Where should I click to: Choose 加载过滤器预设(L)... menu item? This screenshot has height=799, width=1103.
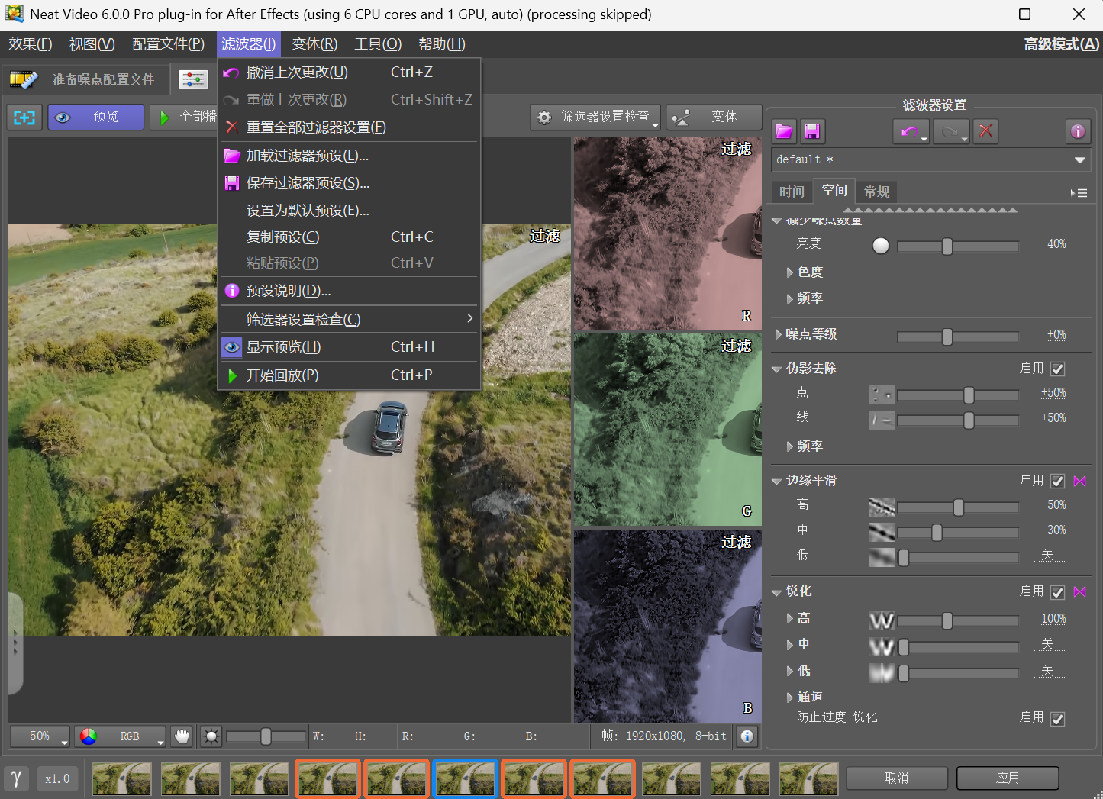(349, 156)
